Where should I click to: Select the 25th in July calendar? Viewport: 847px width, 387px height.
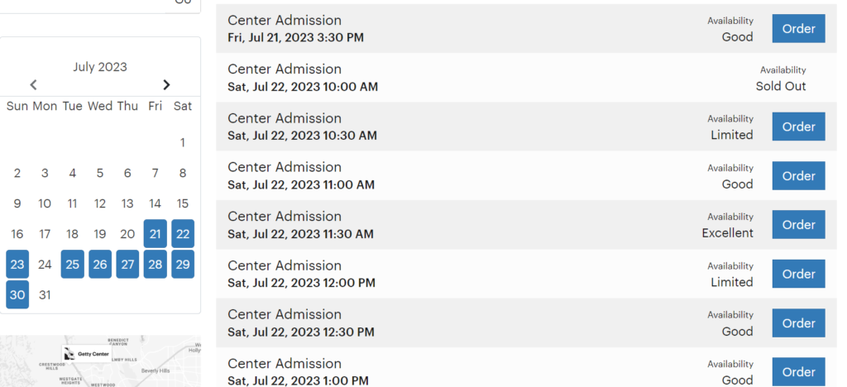tap(73, 265)
